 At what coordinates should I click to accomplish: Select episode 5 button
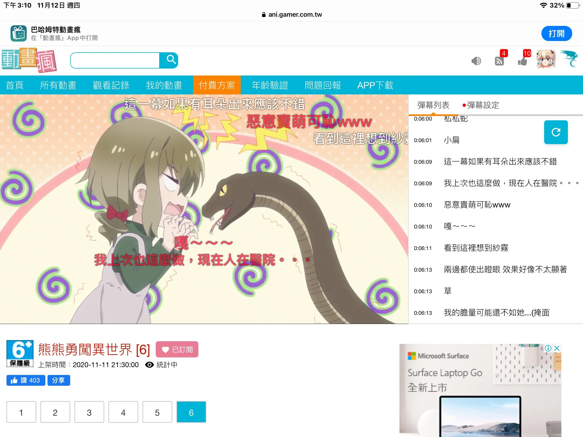(157, 412)
